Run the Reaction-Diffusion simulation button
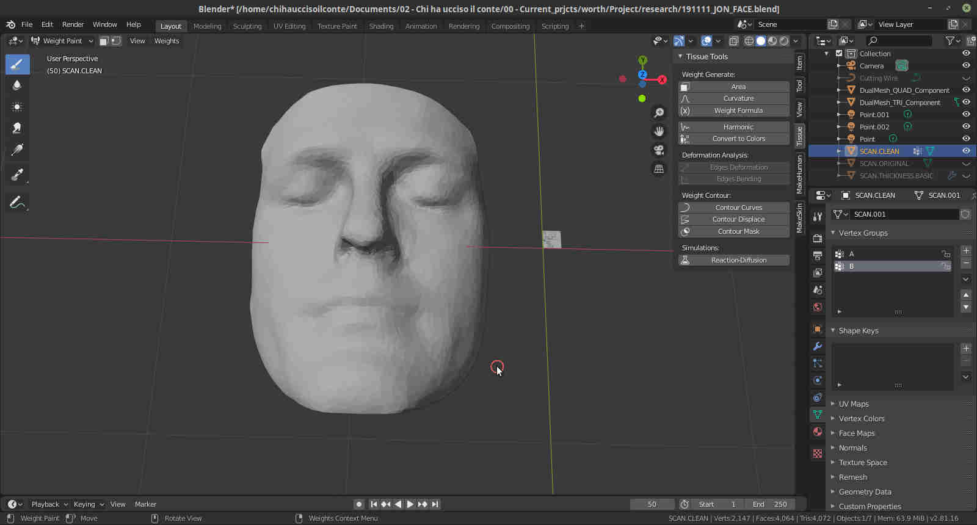Screen dimensions: 977x525 tap(733, 260)
